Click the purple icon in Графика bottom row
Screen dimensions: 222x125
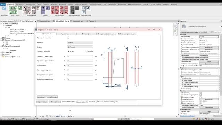(43, 12)
